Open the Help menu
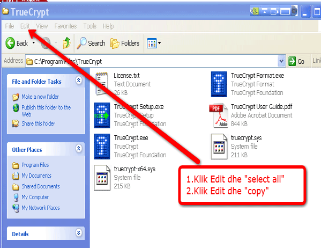321x248 pixels. tap(108, 26)
